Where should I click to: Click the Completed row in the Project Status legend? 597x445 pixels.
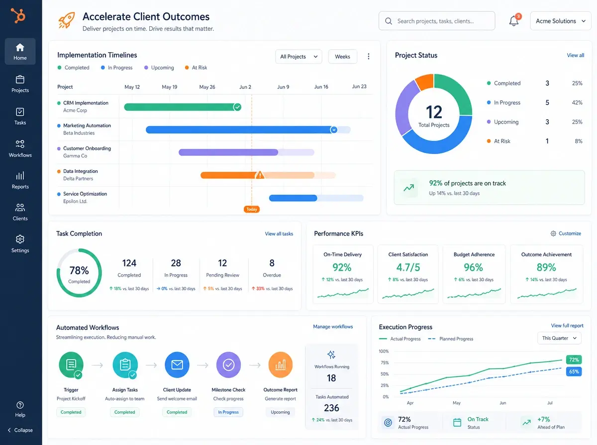tap(535, 83)
